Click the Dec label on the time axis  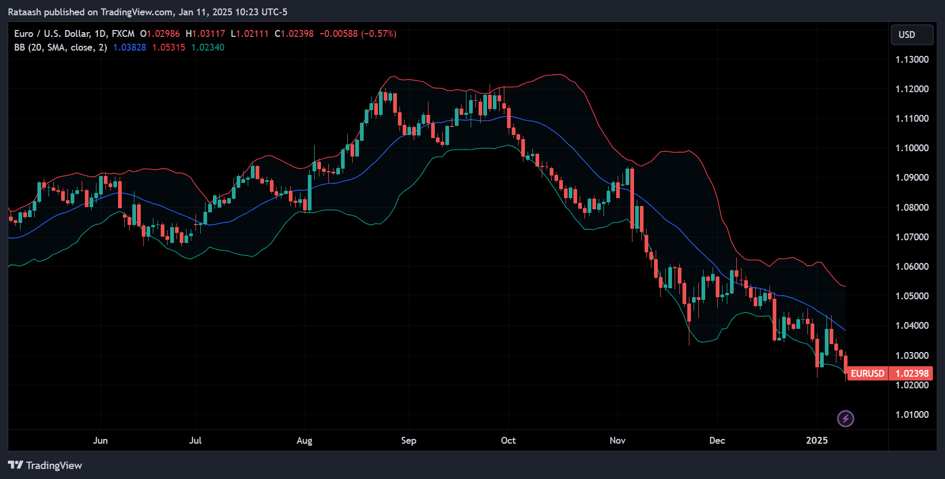click(717, 441)
